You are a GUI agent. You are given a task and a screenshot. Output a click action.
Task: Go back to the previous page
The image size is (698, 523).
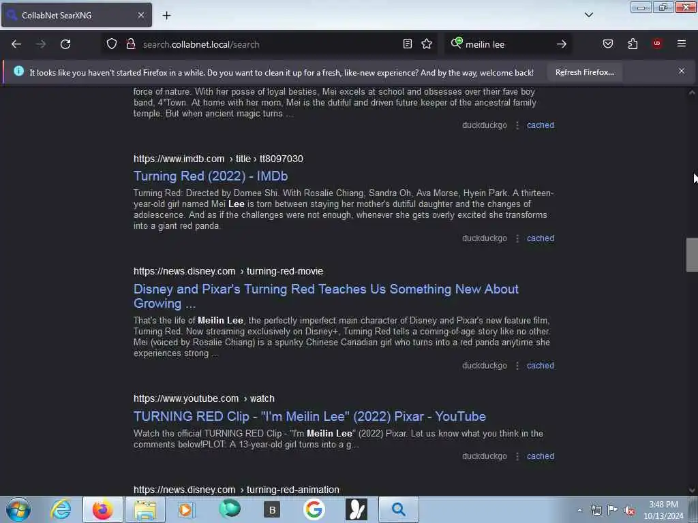point(16,44)
